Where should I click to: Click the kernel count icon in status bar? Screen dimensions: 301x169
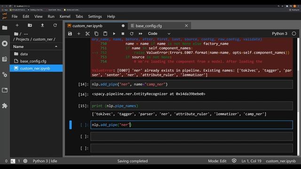coord(25,161)
